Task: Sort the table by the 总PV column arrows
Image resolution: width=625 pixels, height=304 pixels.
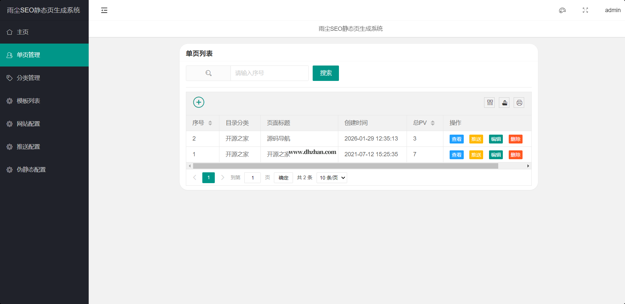Action: (x=433, y=123)
